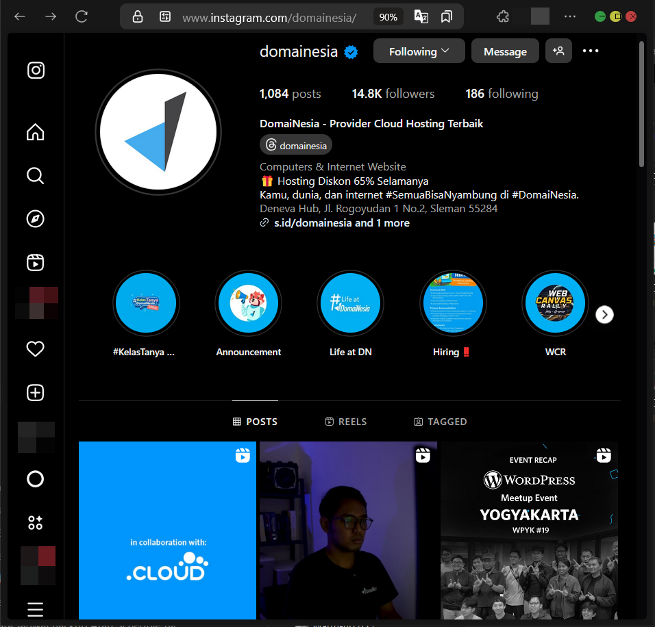The image size is (655, 627).
Task: View the 14.8K followers list
Action: pyautogui.click(x=393, y=94)
